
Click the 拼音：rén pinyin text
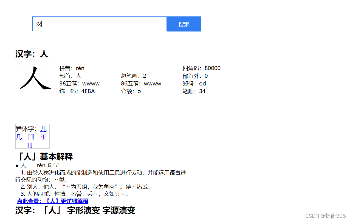72,68
